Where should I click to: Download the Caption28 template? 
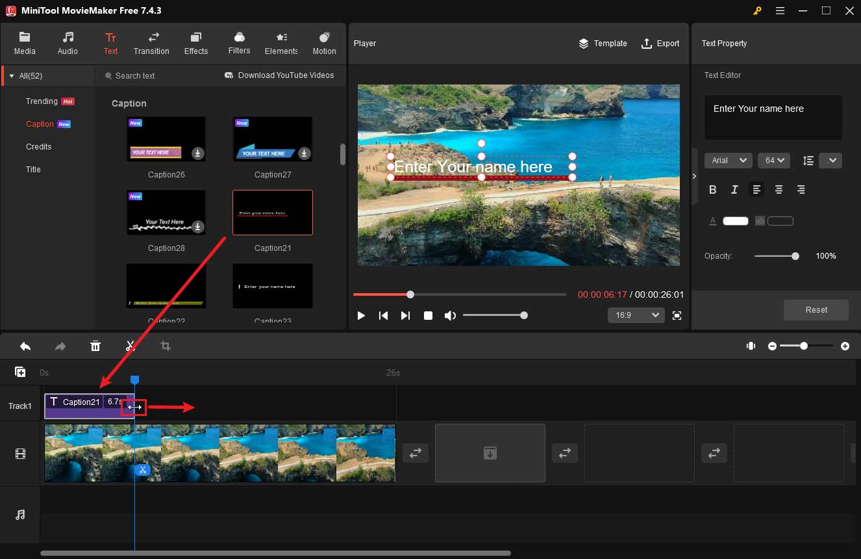point(198,227)
